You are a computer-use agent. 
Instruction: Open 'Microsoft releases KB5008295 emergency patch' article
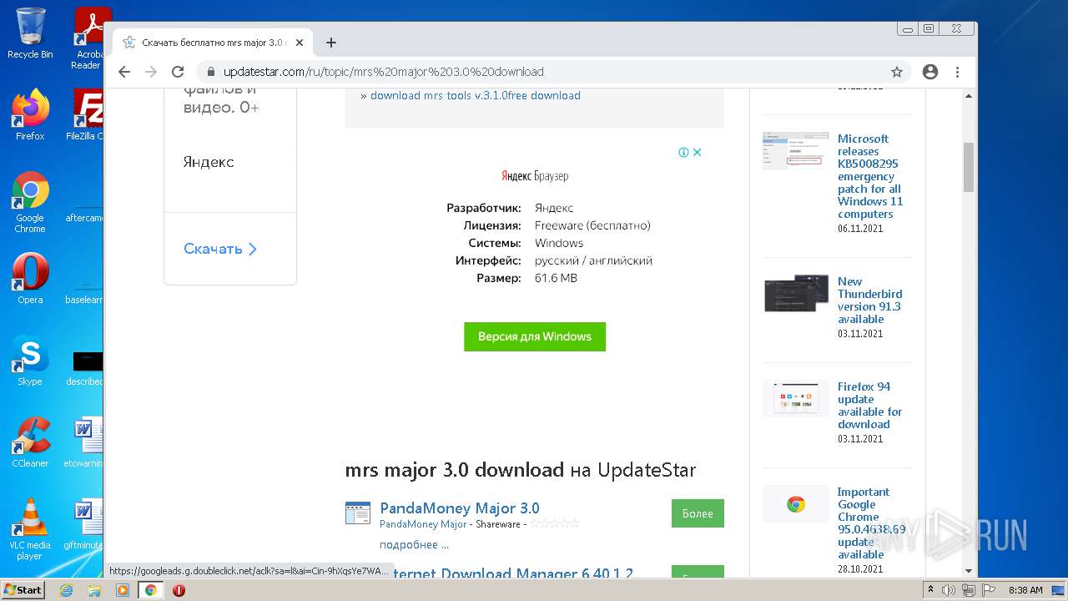870,176
